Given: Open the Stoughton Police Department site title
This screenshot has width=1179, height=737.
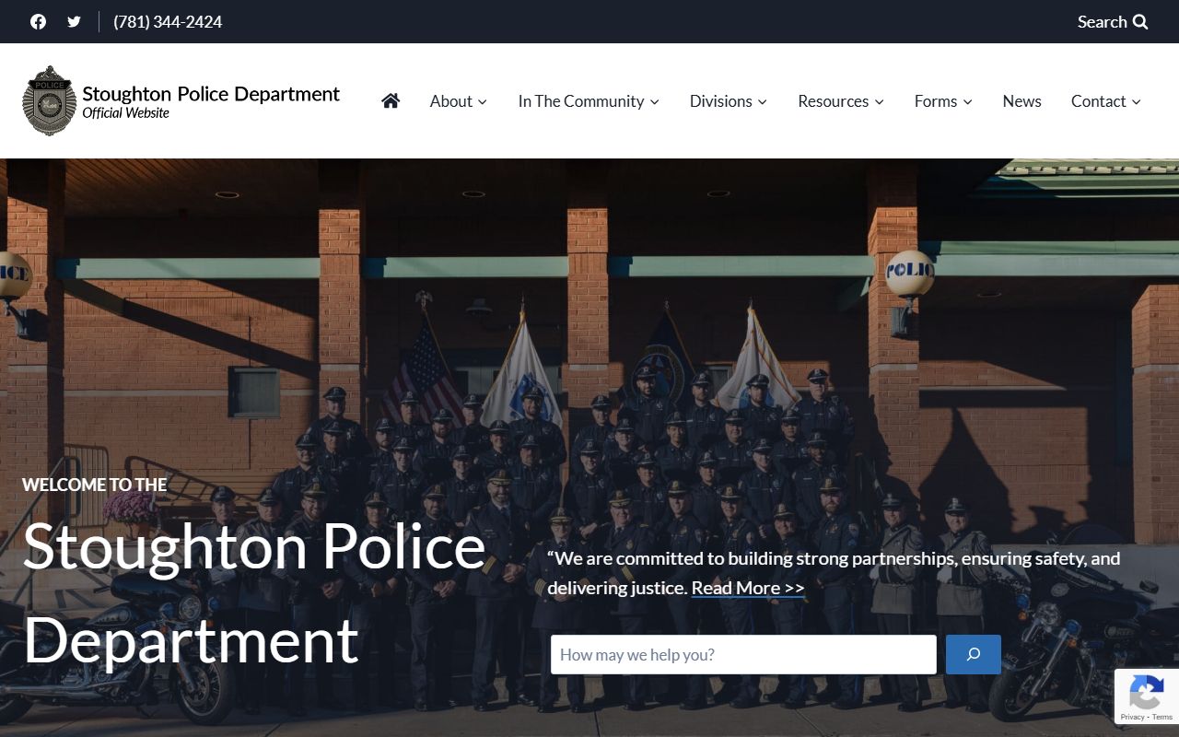Looking at the screenshot, I should click(211, 93).
